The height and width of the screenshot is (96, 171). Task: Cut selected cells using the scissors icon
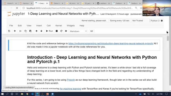click(21, 31)
